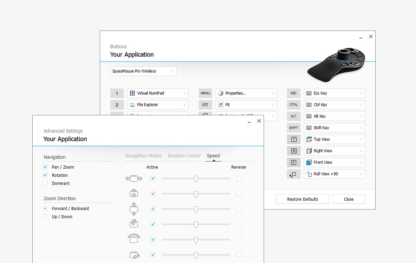The image size is (416, 263).
Task: Open the SpaceMouse Pro Wireless device dropdown
Action: pos(143,71)
